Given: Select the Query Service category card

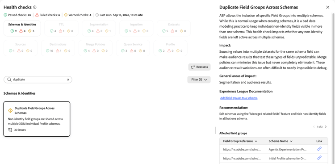Looking at the screenshot, I should click(x=133, y=48).
